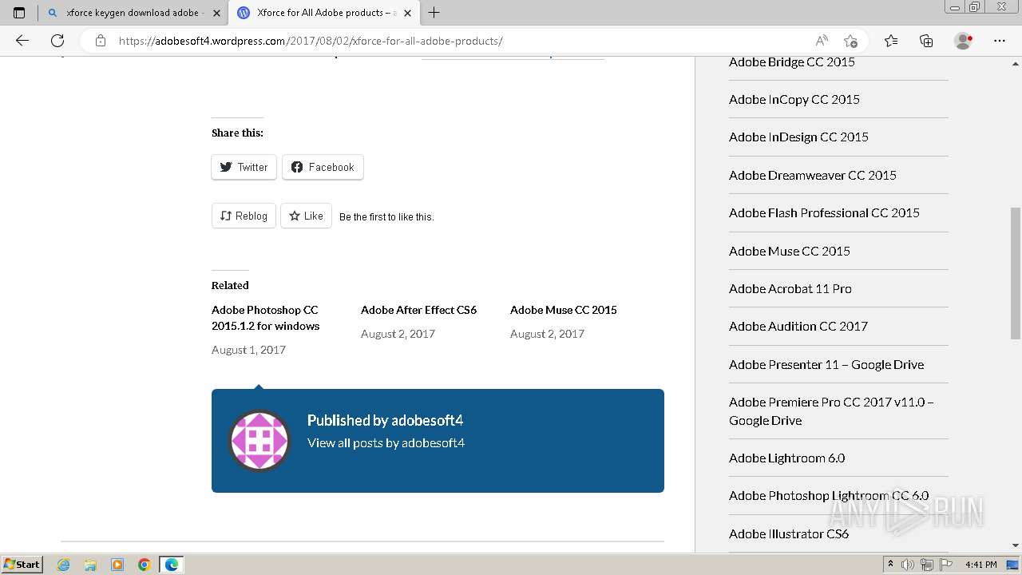Switch to xforce keygen download adobe tab
This screenshot has width=1022, height=575.
click(133, 13)
